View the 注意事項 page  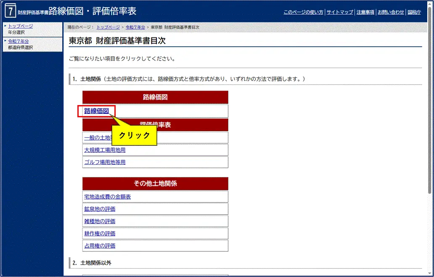[x=365, y=12]
